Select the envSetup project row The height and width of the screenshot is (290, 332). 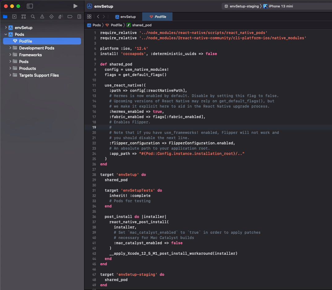(x=42, y=28)
